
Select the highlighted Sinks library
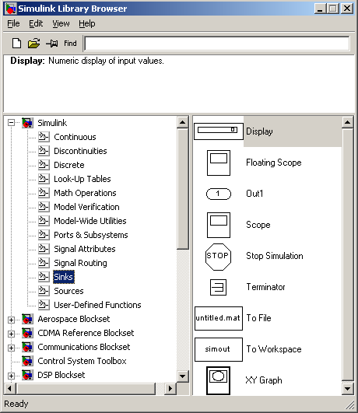click(x=64, y=277)
